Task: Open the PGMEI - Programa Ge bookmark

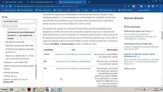Action: [x=44, y=10]
